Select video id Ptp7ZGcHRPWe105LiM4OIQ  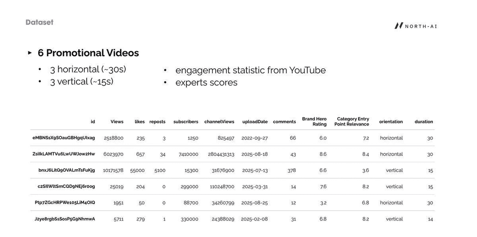[x=65, y=203]
